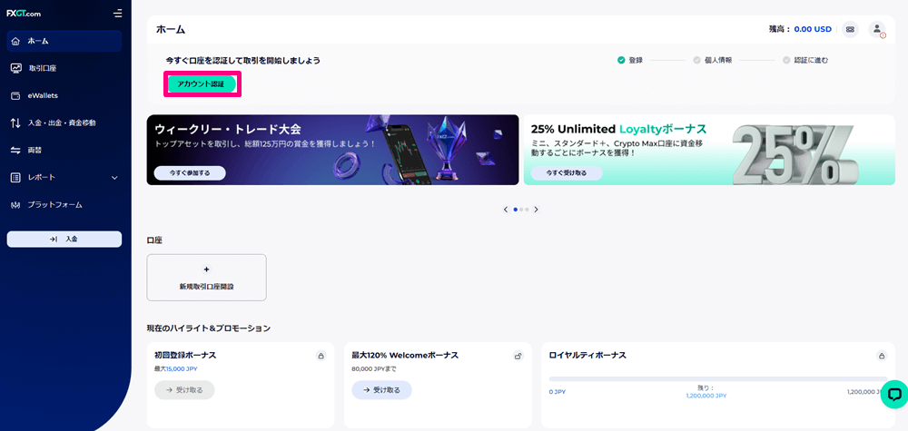908x431 pixels.
Task: Open the ticket icon in header
Action: coord(850,29)
